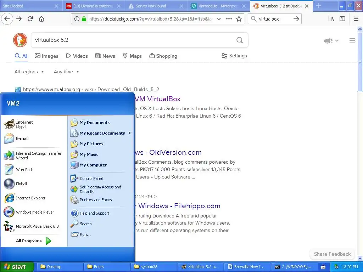Screen dimensions: 363x272
Task: Switch to Videos search tab
Action: 77,56
